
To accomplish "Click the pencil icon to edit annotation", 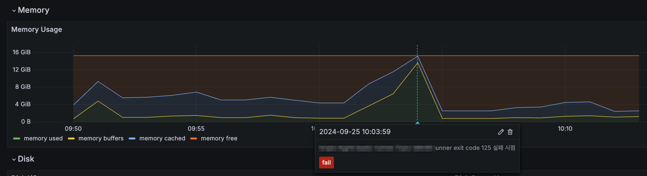I will [x=501, y=132].
